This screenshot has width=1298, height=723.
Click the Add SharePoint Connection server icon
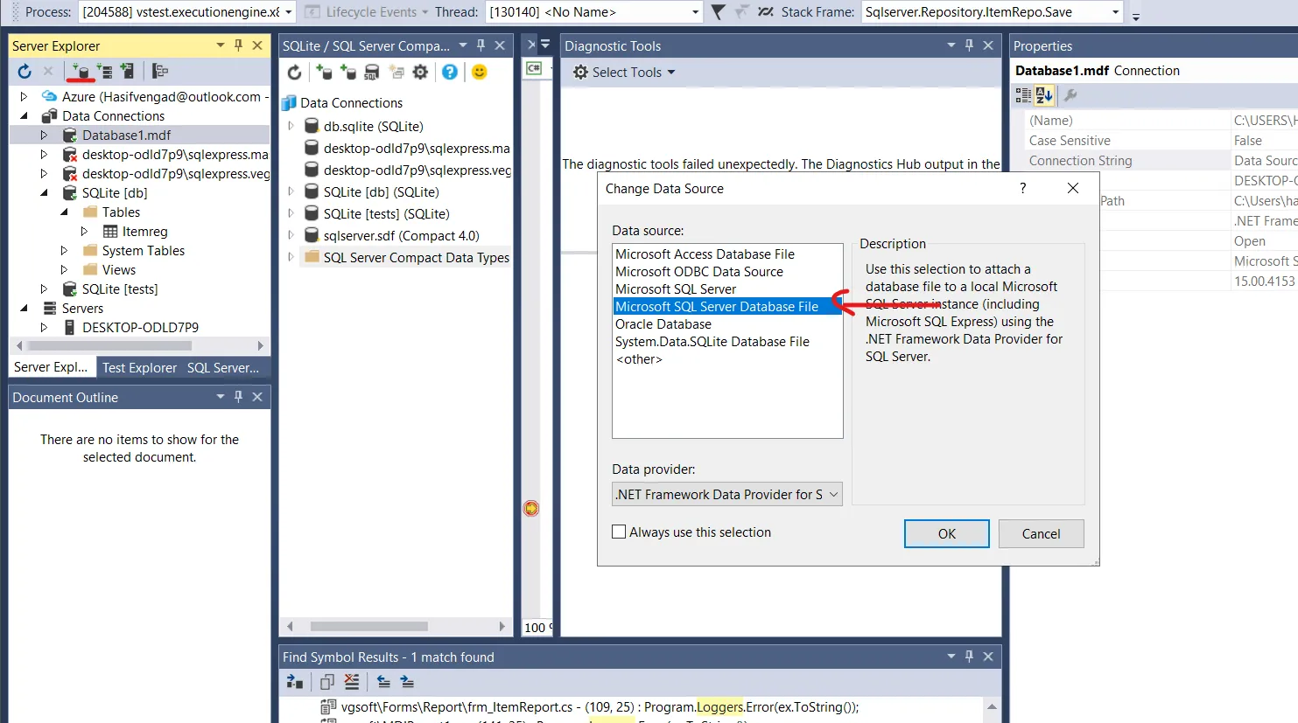(128, 72)
